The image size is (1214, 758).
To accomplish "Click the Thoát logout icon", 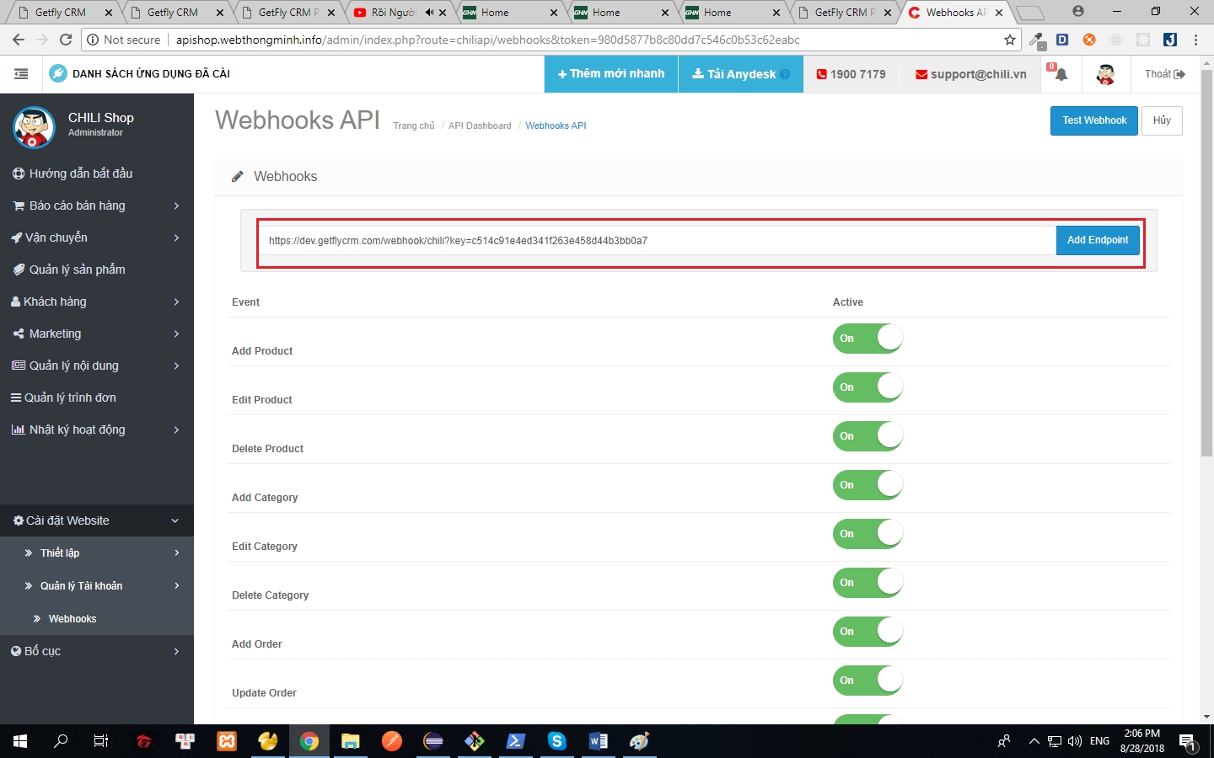I will (x=1179, y=74).
